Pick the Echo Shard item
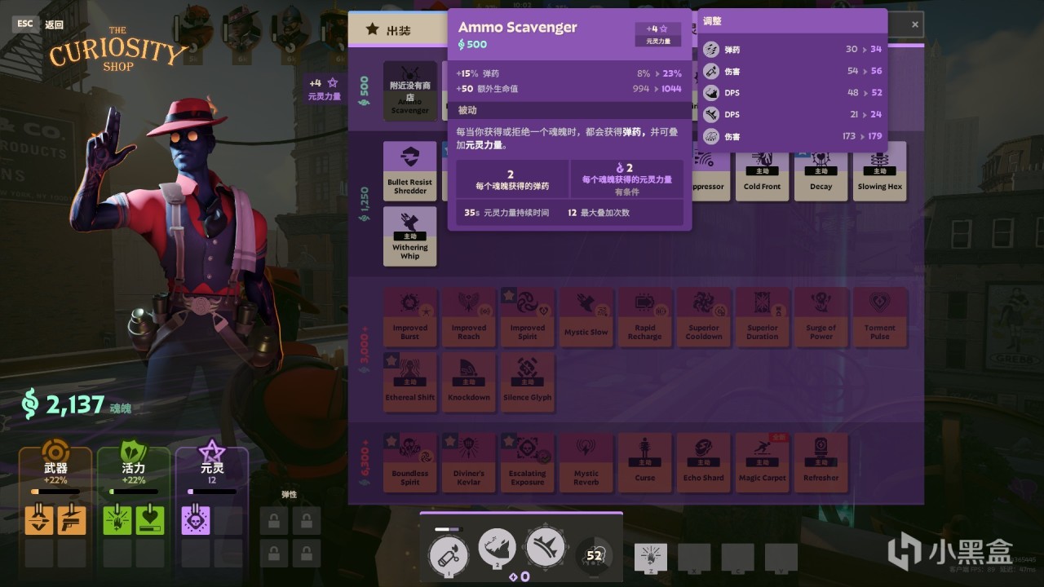The height and width of the screenshot is (587, 1044). 704,462
